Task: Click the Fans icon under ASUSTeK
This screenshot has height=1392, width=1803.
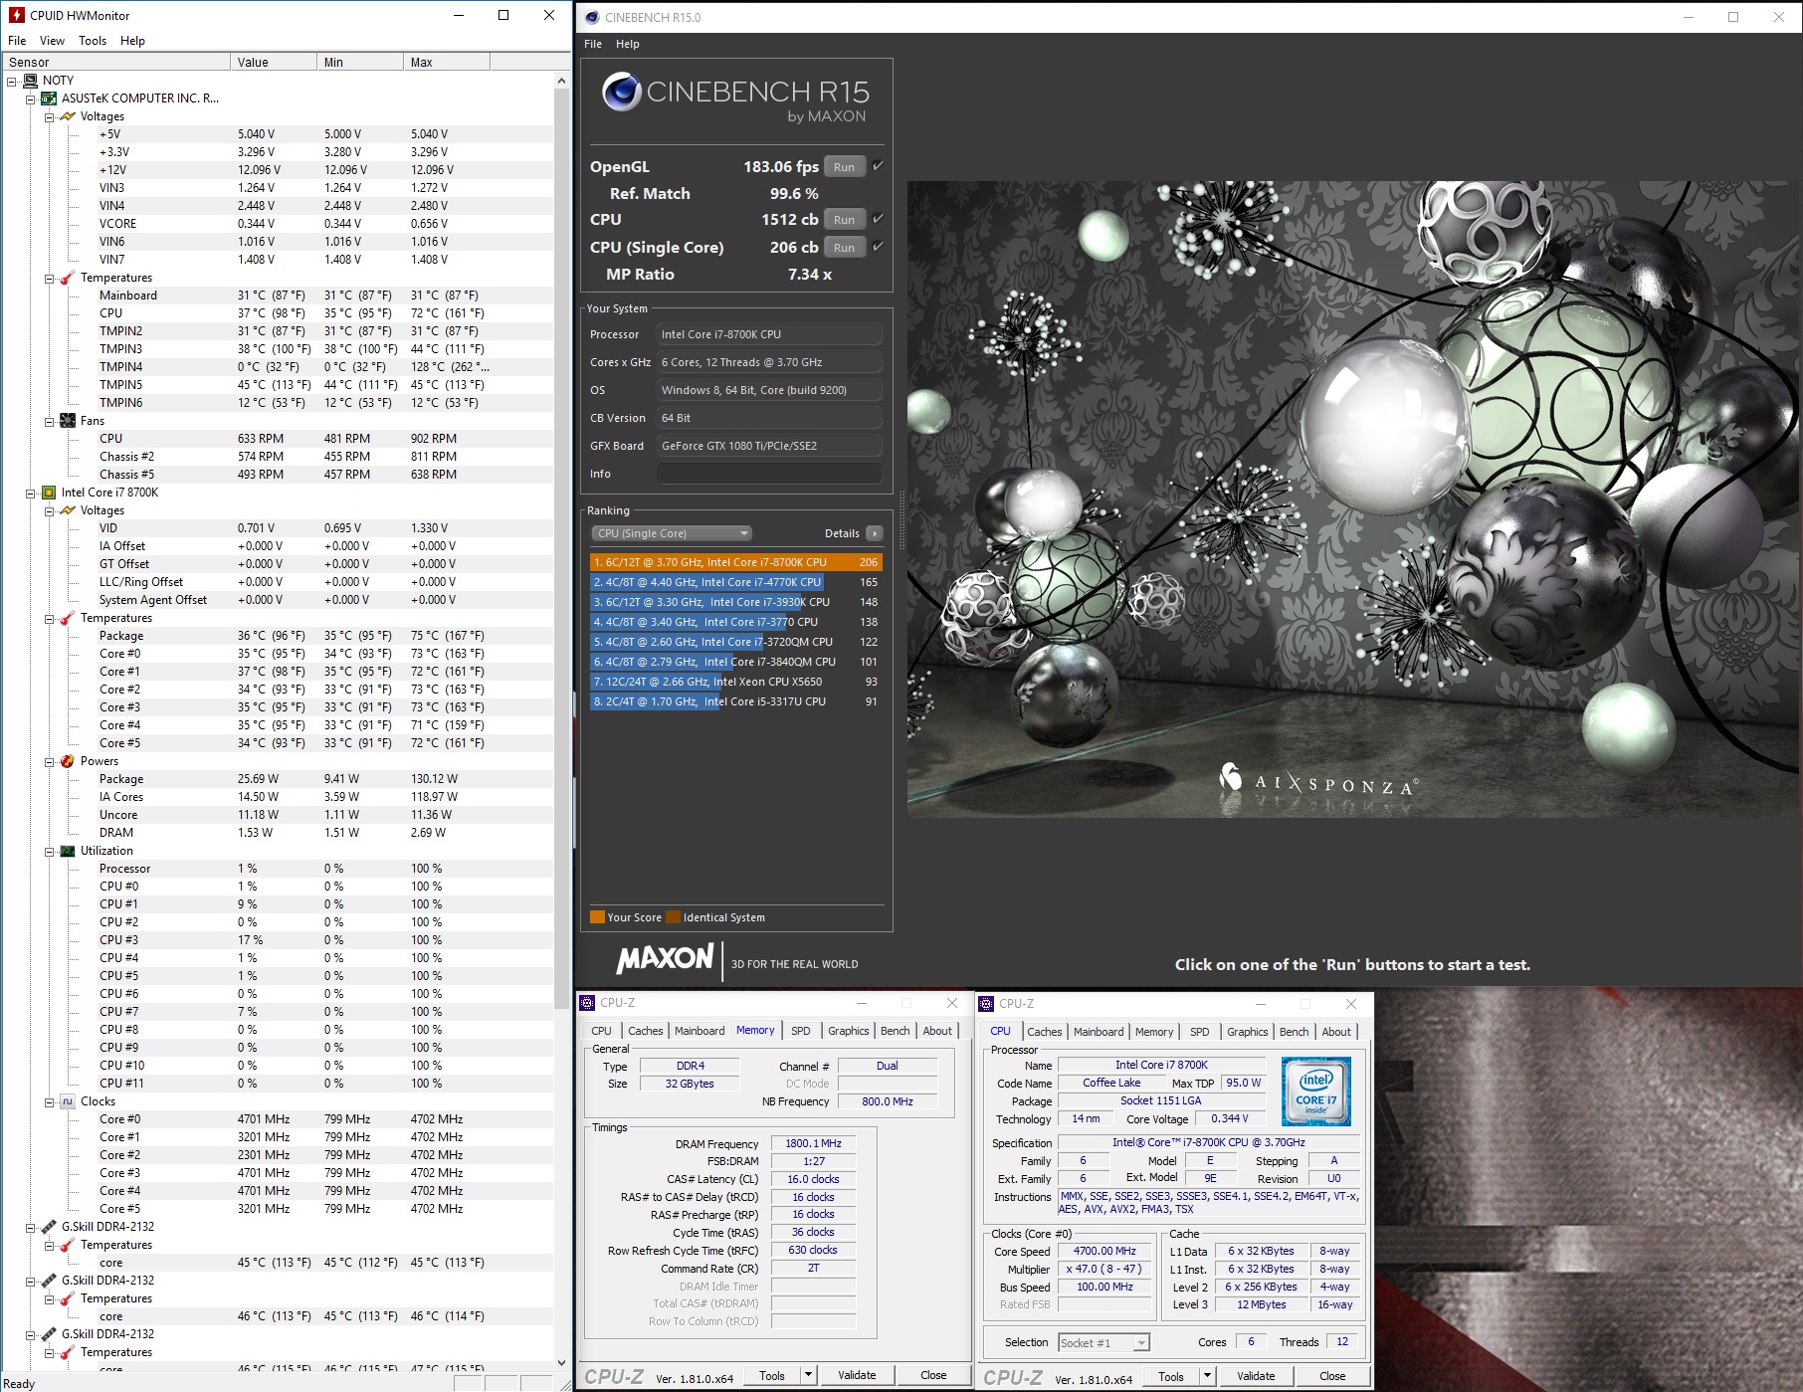Action: 68,421
